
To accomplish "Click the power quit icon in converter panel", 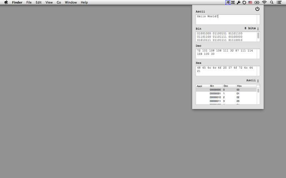I will [257, 9].
